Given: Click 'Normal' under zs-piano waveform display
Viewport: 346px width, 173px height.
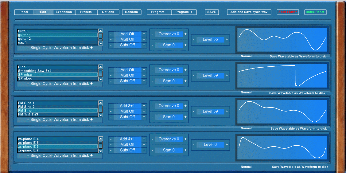Looking at the screenshot, I should (x=246, y=167).
